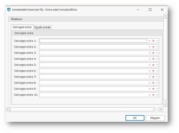The width and height of the screenshot is (179, 133).
Task: Clear the Szöveges extra 1 field with red X
Action: 153,41
